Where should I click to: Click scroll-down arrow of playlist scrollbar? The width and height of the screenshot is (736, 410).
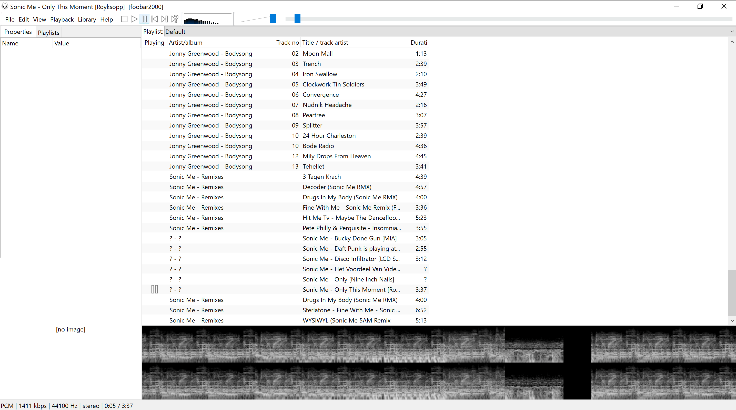pyautogui.click(x=732, y=321)
